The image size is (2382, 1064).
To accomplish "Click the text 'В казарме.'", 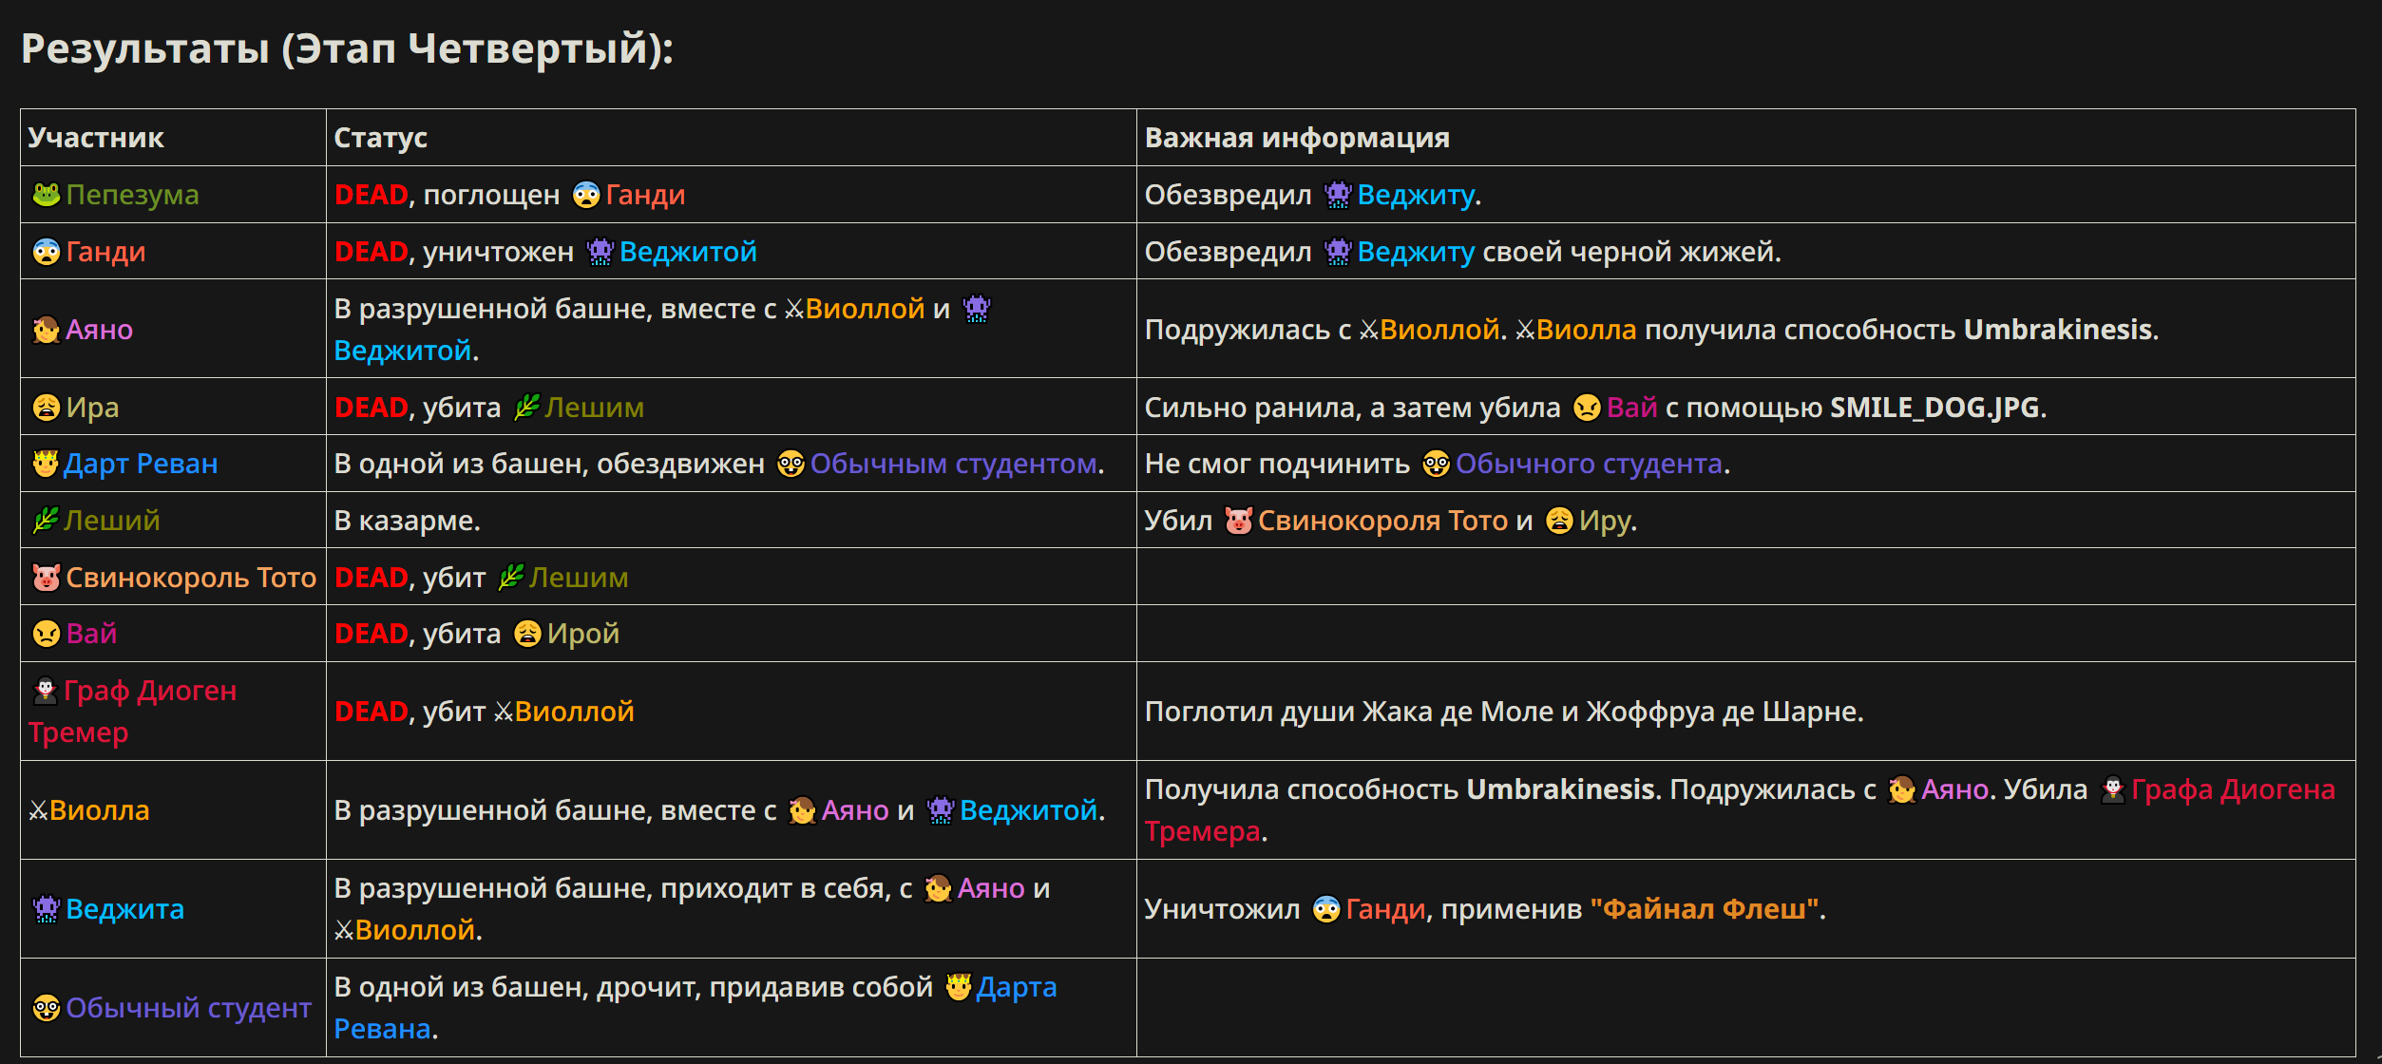I will click(x=408, y=521).
